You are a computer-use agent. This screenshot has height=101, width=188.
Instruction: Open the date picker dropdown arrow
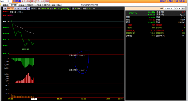pos(176,8)
